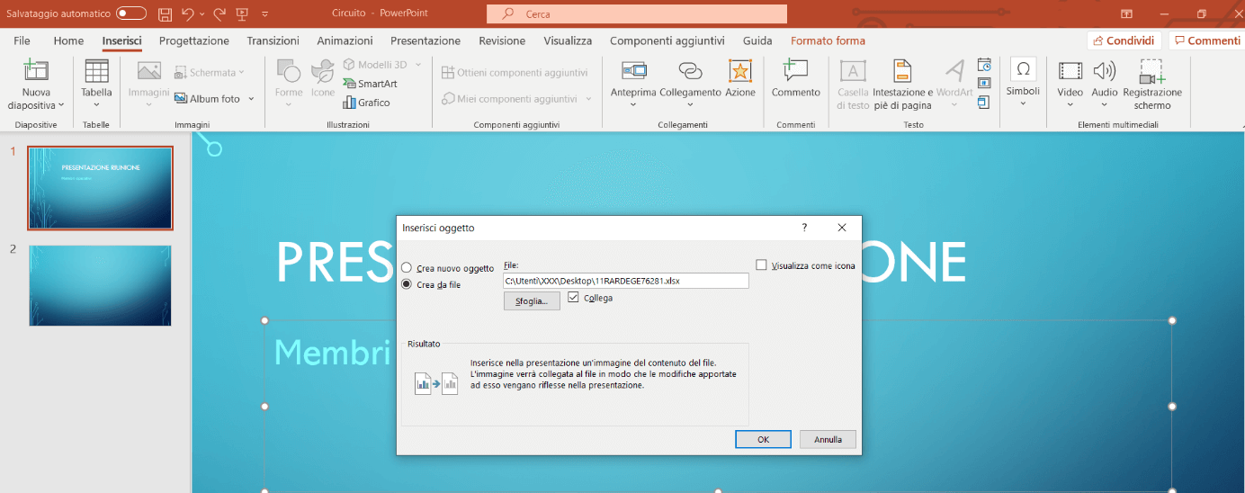Insert a SmartArt graphic
The height and width of the screenshot is (493, 1245).
(370, 83)
